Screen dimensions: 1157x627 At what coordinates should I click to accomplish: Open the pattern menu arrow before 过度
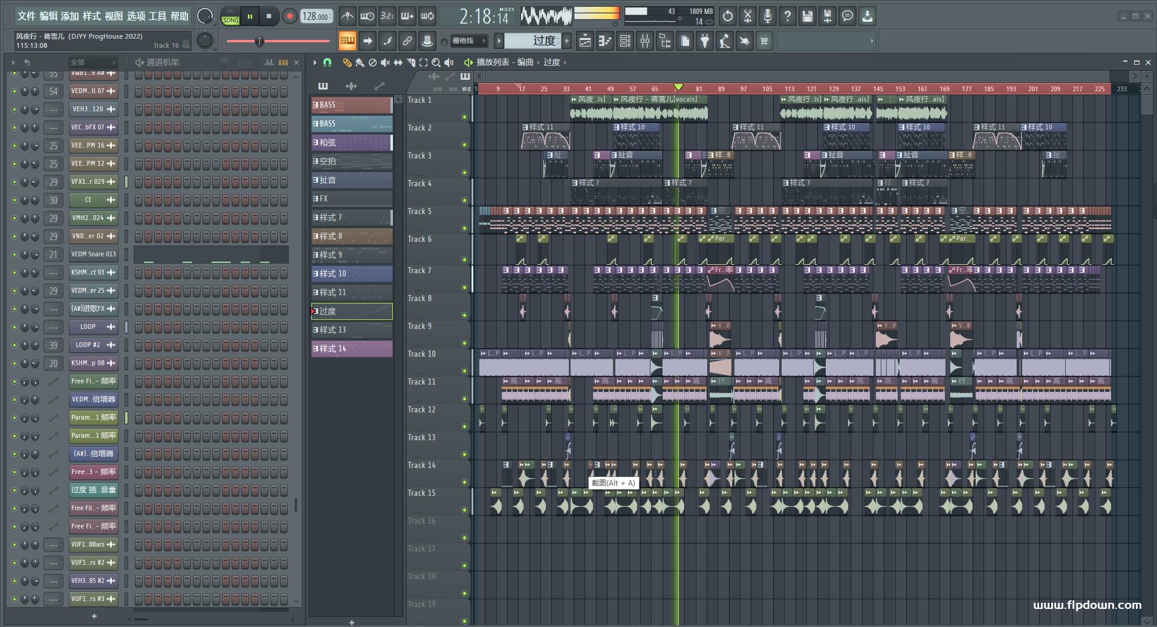tap(499, 41)
